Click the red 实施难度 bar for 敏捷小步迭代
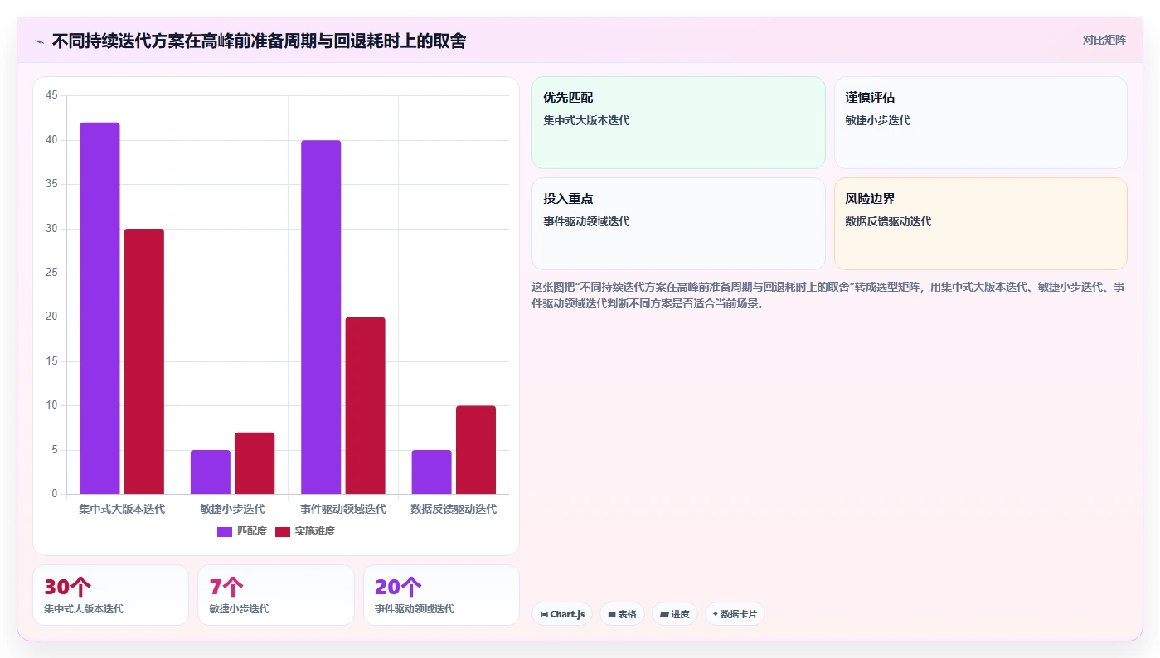The height and width of the screenshot is (658, 1160). point(255,463)
